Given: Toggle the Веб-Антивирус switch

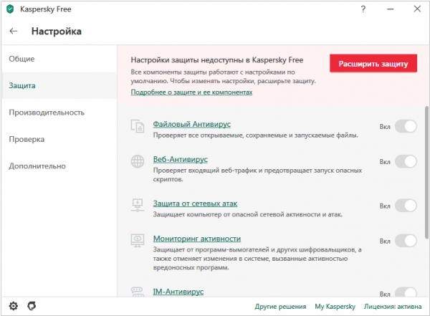Looking at the screenshot, I should click(x=406, y=161).
